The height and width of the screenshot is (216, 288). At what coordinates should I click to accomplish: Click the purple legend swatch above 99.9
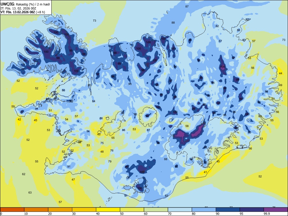tap(276, 210)
